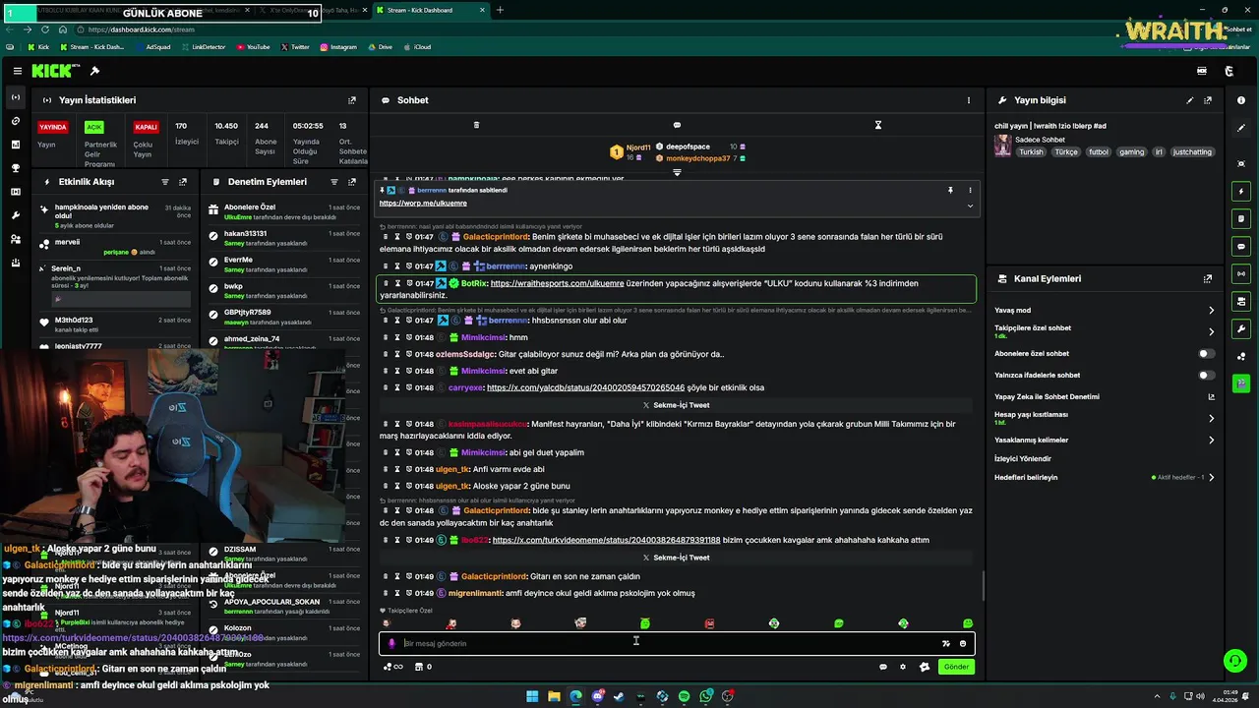This screenshot has height=708, width=1259.
Task: Click the hourglass icon in chat header
Action: (x=878, y=125)
